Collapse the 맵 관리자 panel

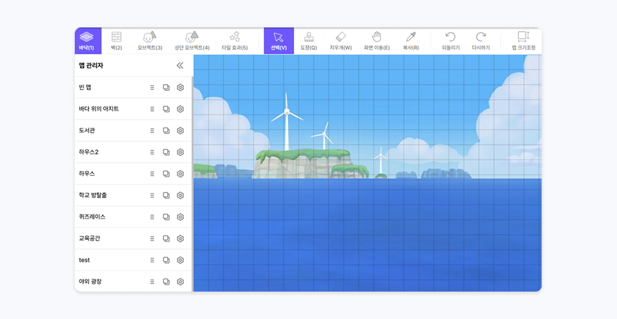180,65
